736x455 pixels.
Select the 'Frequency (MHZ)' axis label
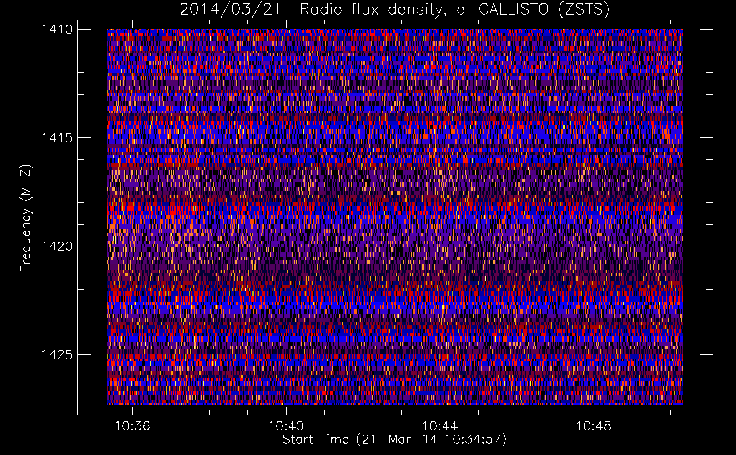tap(26, 218)
